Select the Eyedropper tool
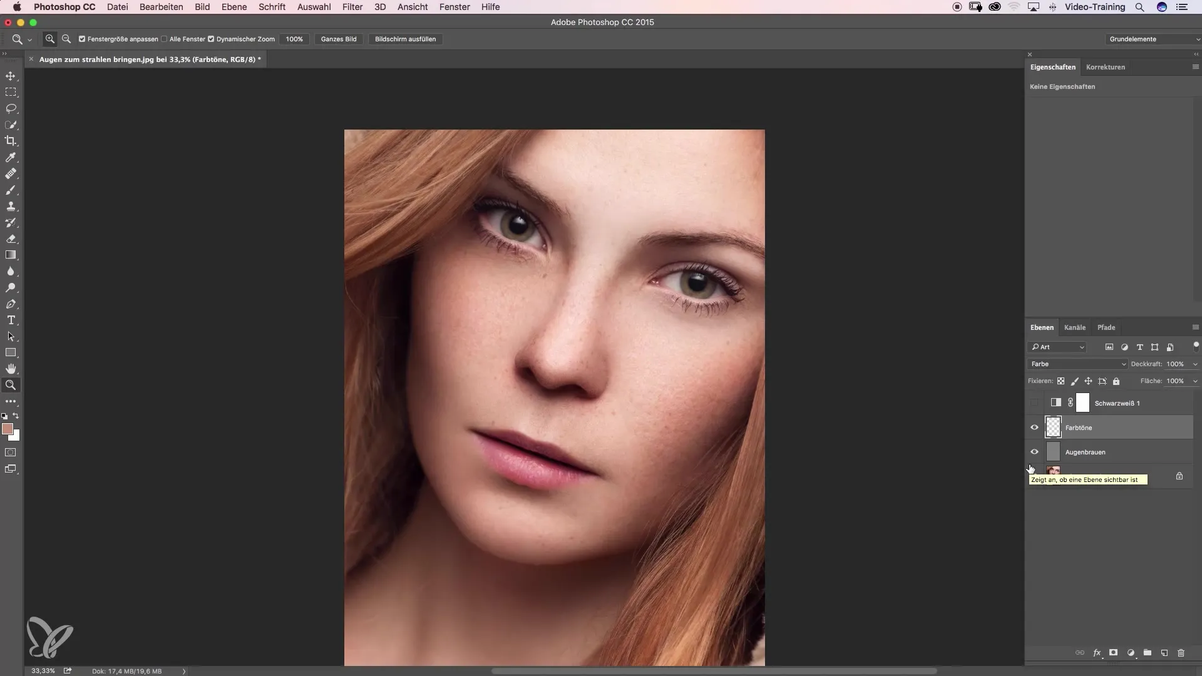This screenshot has height=676, width=1202. tap(11, 157)
